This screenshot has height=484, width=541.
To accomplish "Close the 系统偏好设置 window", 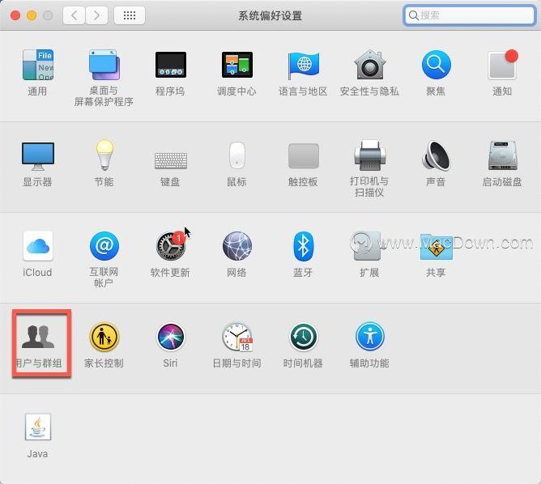I will [15, 15].
